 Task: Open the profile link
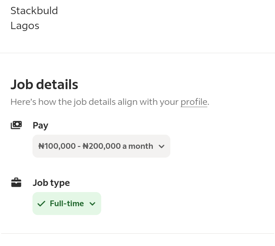click(x=194, y=102)
